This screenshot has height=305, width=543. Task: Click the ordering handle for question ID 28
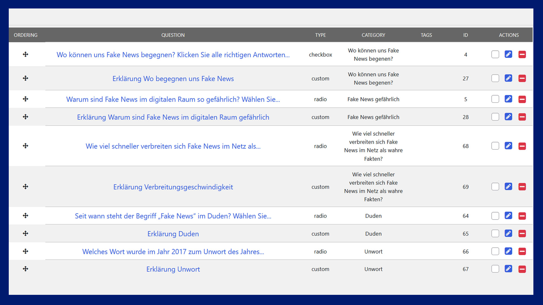(25, 117)
